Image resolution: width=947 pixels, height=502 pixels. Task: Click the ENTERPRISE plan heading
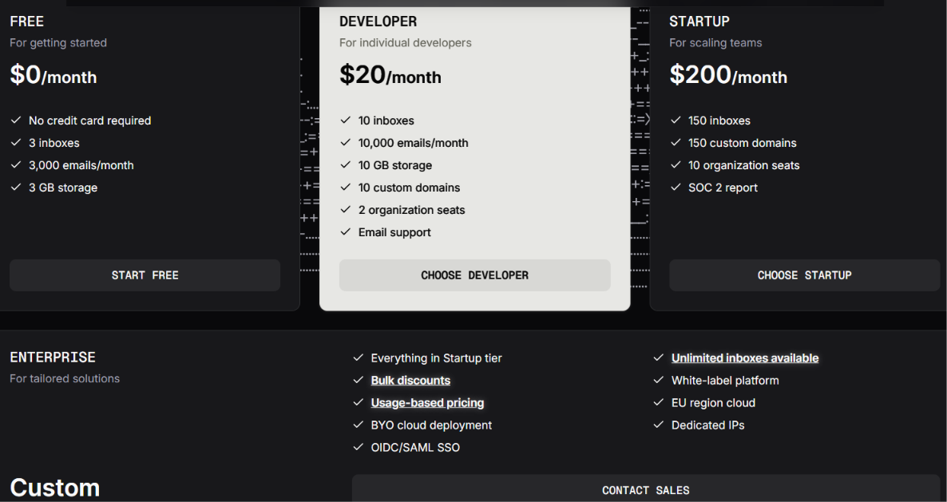pyautogui.click(x=53, y=358)
